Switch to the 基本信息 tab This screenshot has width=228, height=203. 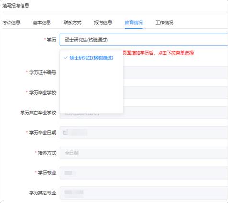42,23
